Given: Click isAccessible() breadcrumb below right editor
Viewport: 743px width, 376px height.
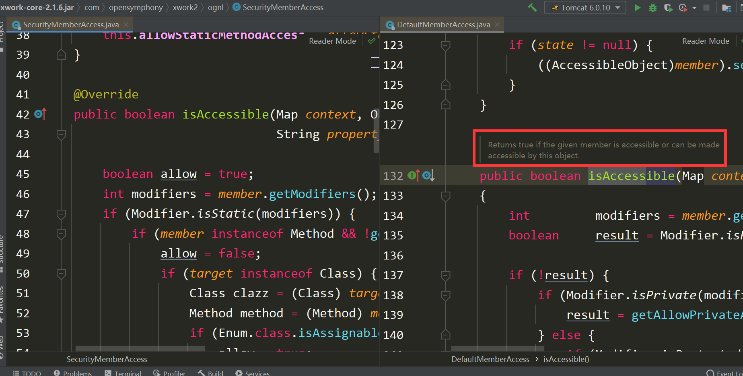Looking at the screenshot, I should click(x=566, y=359).
